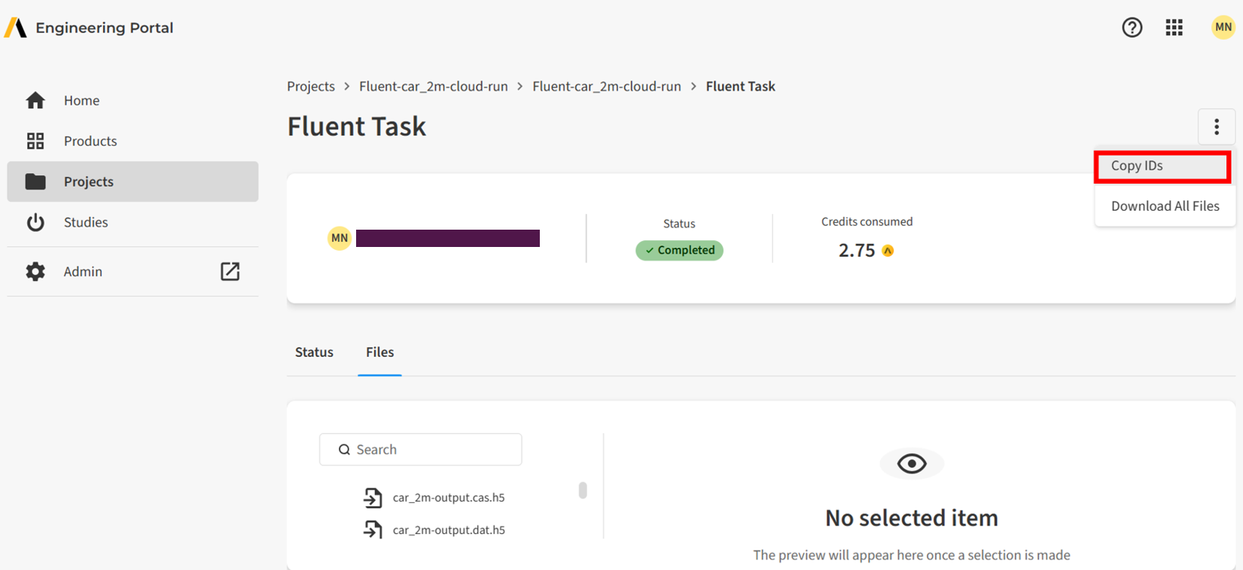Click the Ansys logo in the header
The image size is (1243, 570).
click(x=15, y=28)
